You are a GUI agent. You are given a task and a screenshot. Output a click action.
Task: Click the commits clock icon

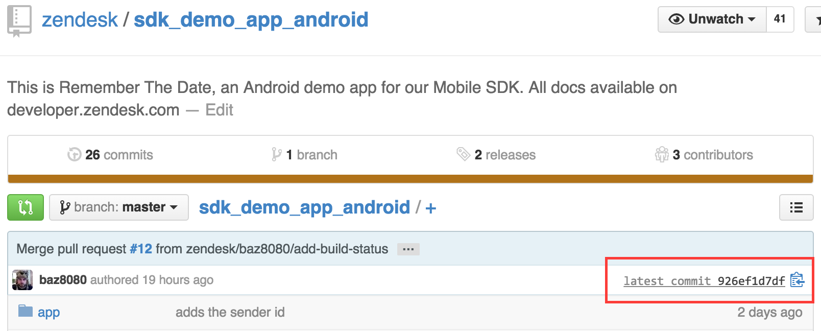click(x=75, y=154)
